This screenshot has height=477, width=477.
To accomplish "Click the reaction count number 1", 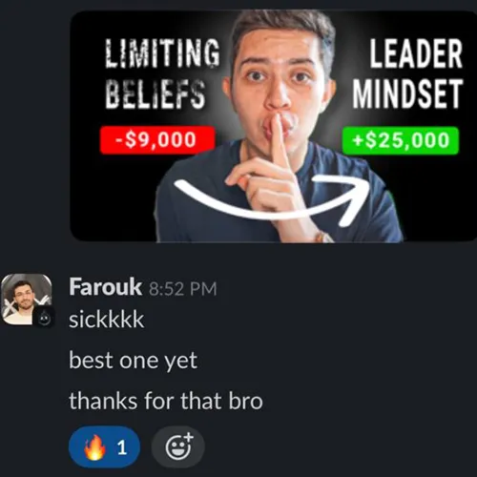I will pyautogui.click(x=122, y=447).
